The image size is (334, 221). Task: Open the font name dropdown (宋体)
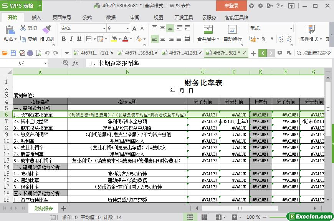coord(104,28)
